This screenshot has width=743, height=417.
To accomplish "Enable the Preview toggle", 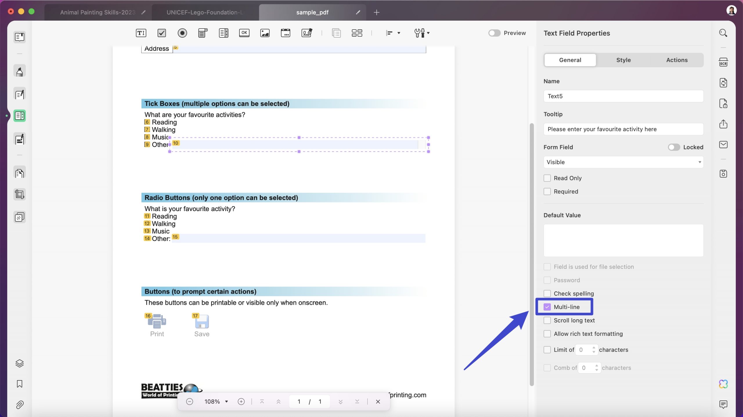I will [x=494, y=33].
